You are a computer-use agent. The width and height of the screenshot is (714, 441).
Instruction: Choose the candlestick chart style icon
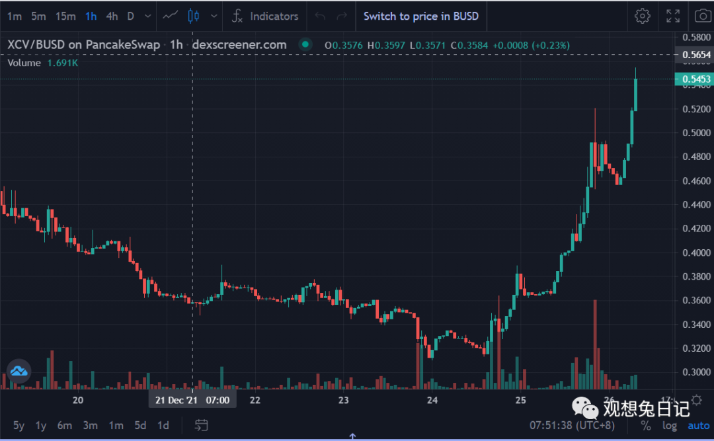(194, 17)
